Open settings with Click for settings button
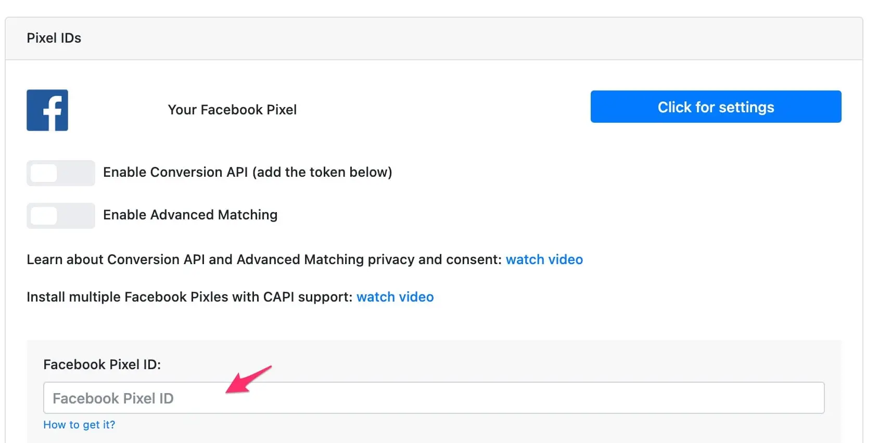Image resolution: width=878 pixels, height=443 pixels. point(716,107)
